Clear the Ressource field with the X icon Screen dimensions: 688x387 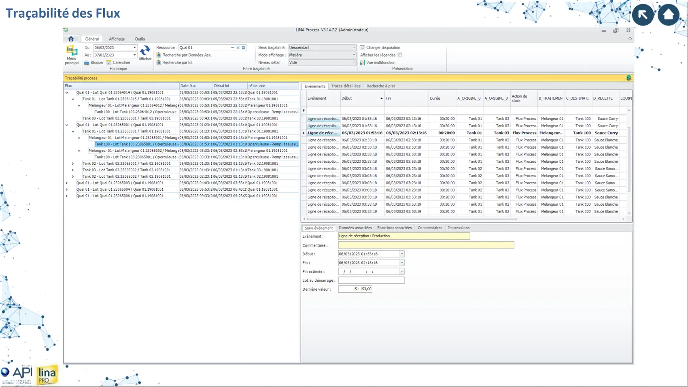[238, 48]
